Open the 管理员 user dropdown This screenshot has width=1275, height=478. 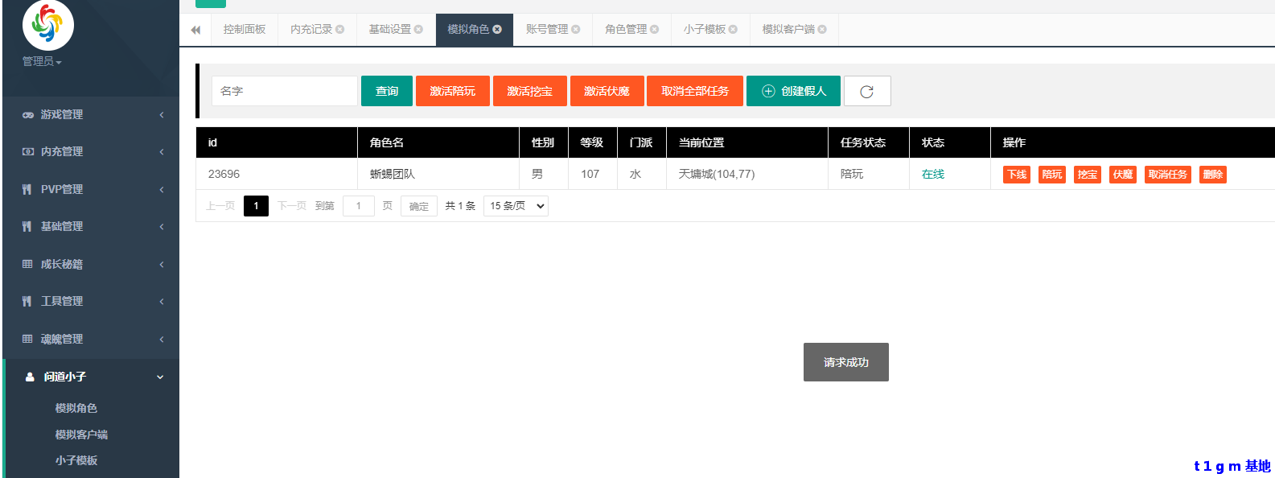pos(42,62)
